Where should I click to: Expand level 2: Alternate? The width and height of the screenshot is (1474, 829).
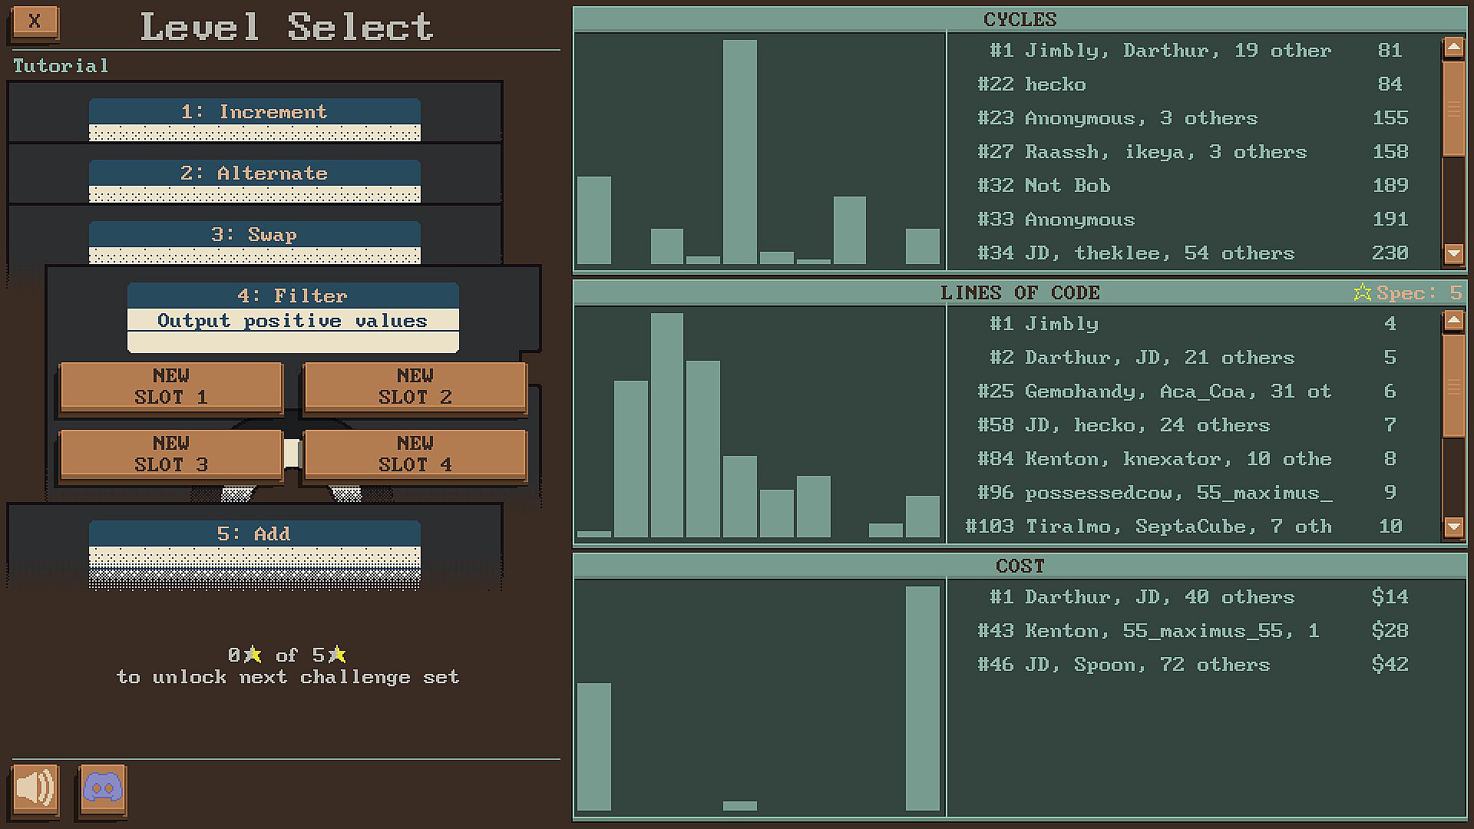pyautogui.click(x=254, y=173)
